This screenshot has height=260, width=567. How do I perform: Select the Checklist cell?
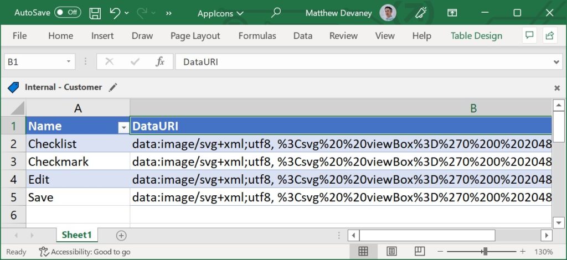click(78, 144)
